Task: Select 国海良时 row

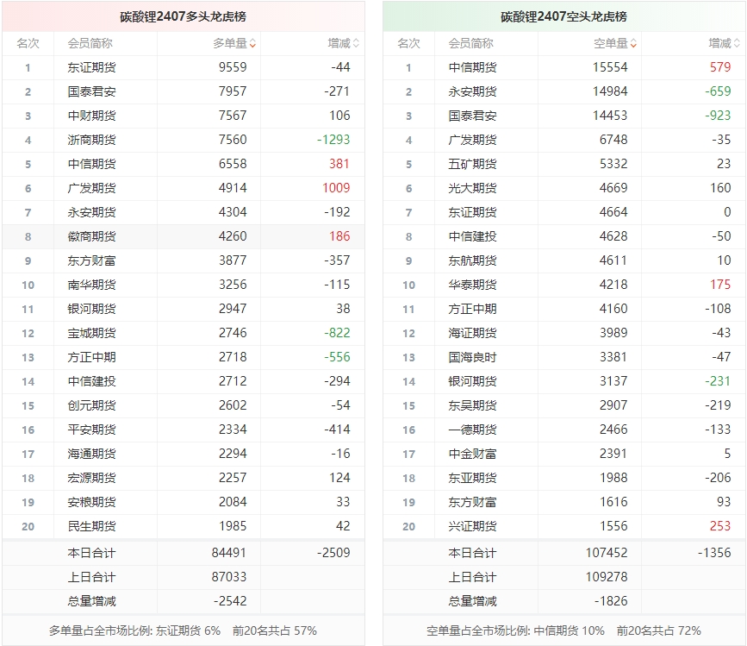Action: (x=564, y=358)
